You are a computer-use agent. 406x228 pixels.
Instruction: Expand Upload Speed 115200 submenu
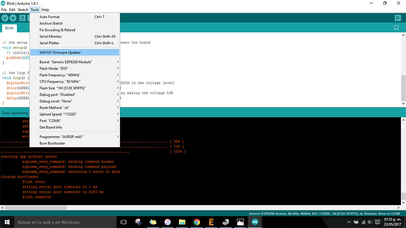click(x=75, y=114)
